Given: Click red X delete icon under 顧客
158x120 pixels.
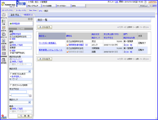Looking at the screenshot, I should coord(10,39).
